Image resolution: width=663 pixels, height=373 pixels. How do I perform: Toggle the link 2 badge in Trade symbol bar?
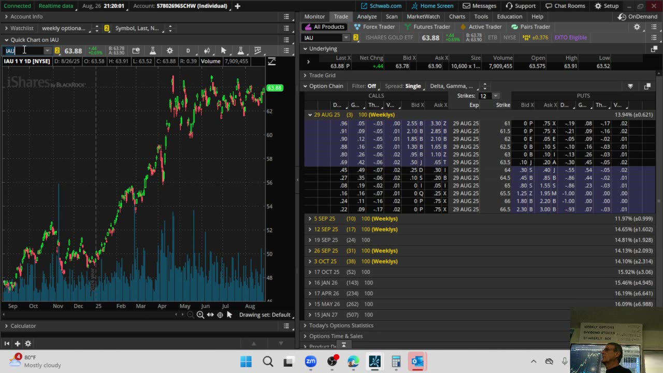[x=356, y=37]
